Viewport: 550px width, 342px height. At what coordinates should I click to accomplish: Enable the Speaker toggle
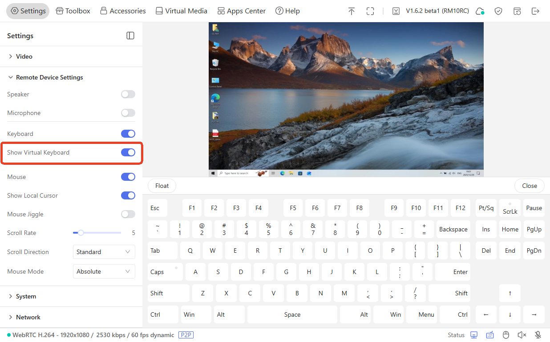(128, 94)
